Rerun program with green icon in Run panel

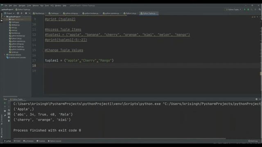5,103
